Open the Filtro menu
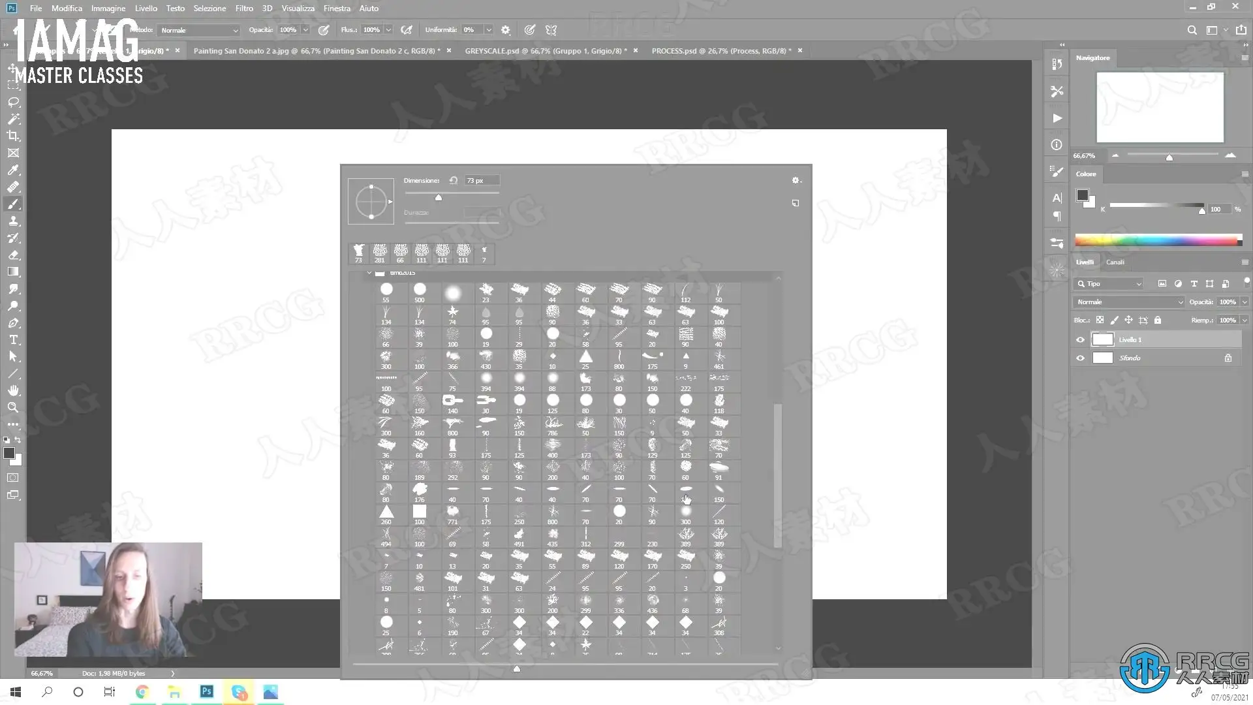Image resolution: width=1253 pixels, height=705 pixels. click(244, 8)
